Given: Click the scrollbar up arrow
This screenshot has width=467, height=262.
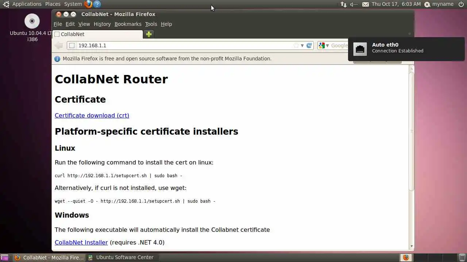Looking at the screenshot, I should click(412, 68).
